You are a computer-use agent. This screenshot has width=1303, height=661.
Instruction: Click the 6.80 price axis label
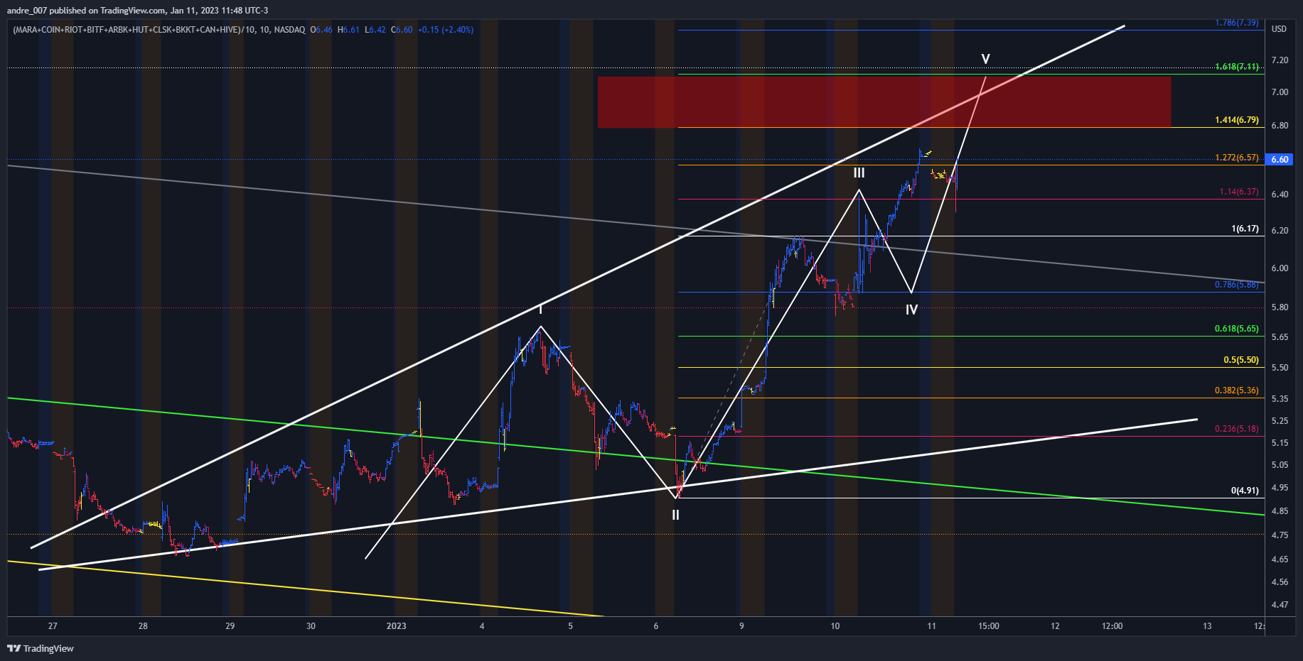(1280, 126)
